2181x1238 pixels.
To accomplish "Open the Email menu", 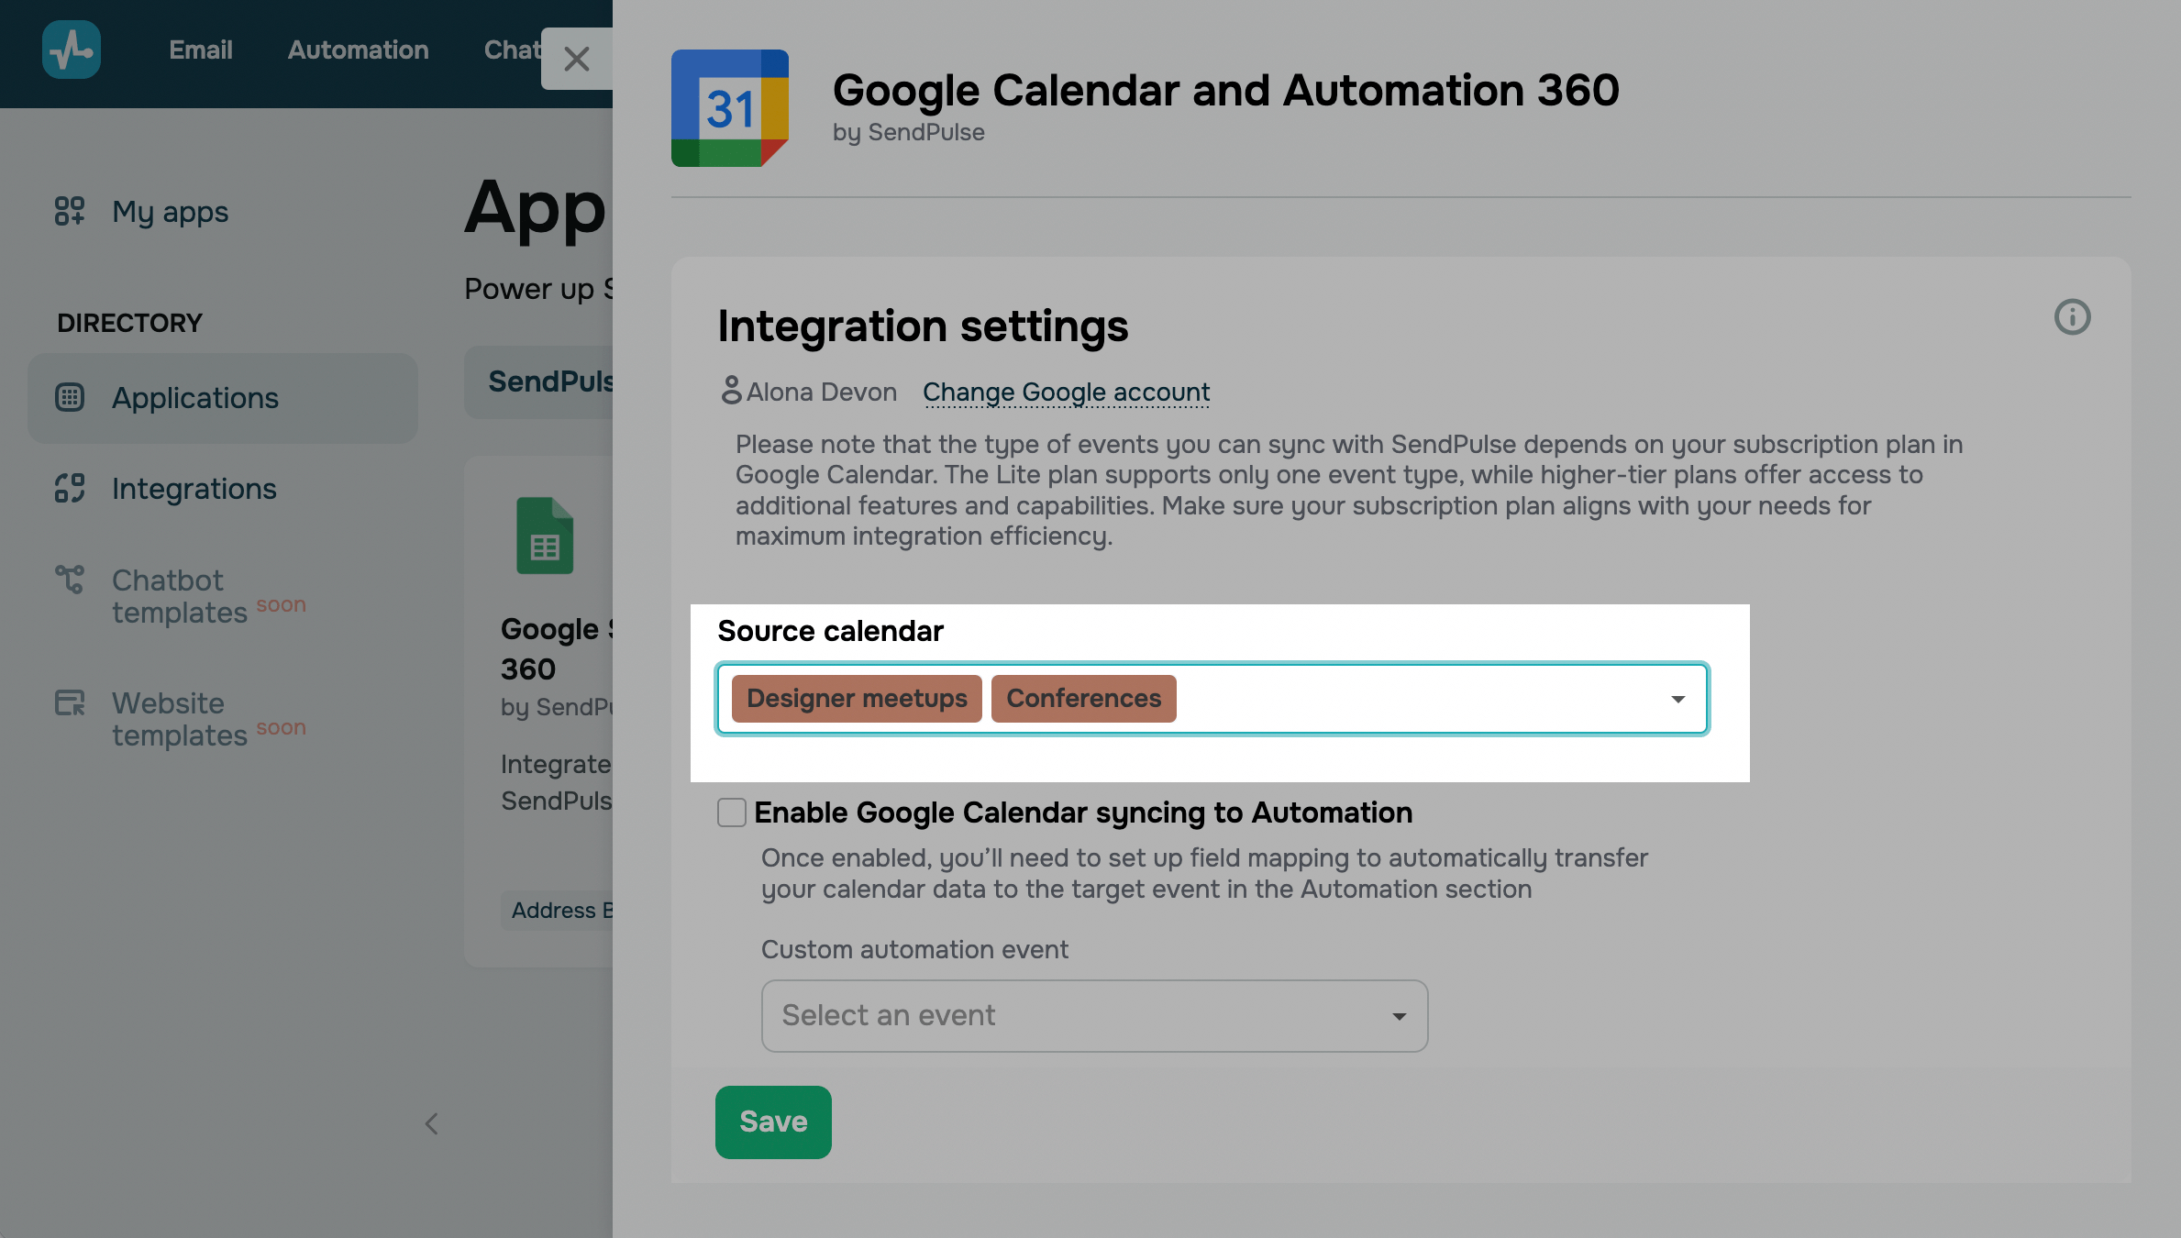I will coord(200,50).
